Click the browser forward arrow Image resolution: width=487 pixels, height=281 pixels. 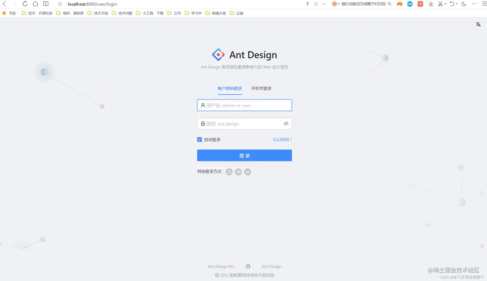[x=14, y=4]
